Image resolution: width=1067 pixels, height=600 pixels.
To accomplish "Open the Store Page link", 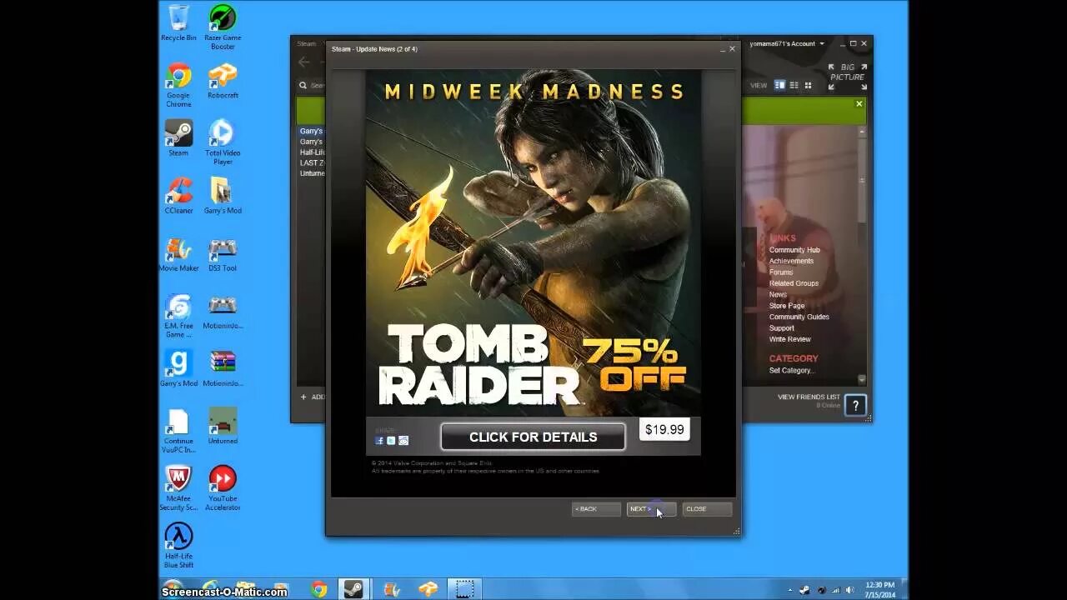I will tap(787, 306).
